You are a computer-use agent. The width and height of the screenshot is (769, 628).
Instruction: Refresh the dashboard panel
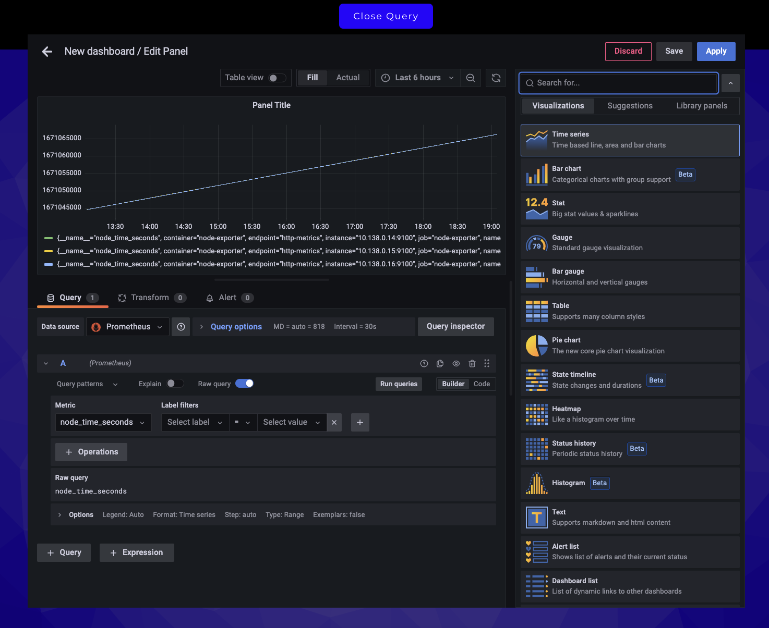pyautogui.click(x=496, y=78)
